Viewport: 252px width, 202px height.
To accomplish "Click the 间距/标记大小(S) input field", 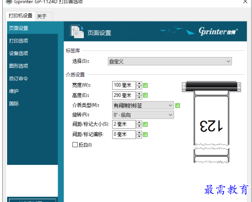I will [124, 124].
